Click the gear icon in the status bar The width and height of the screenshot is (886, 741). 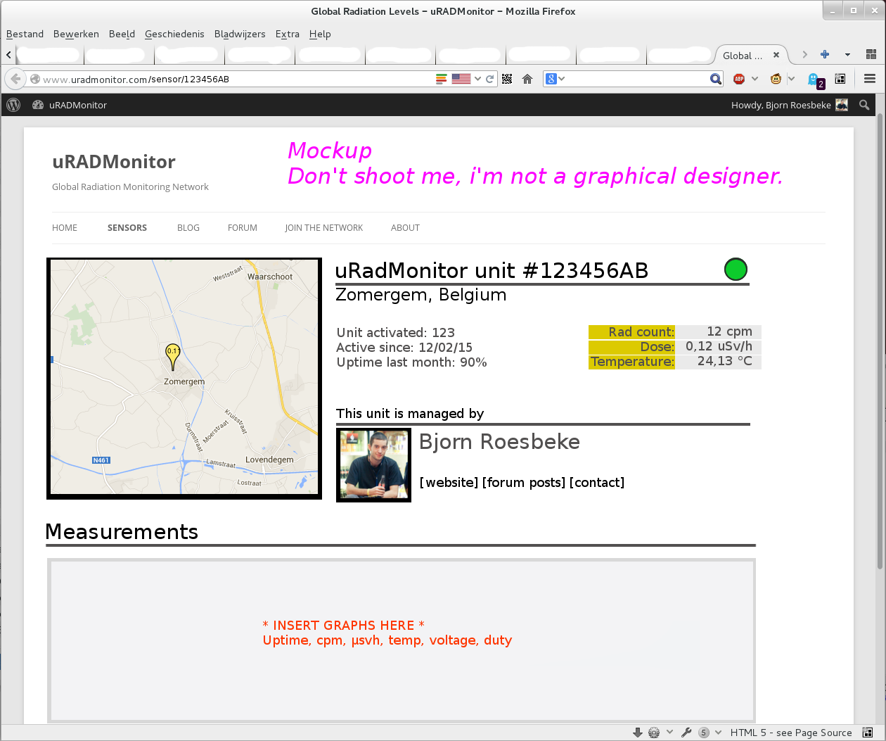[654, 733]
